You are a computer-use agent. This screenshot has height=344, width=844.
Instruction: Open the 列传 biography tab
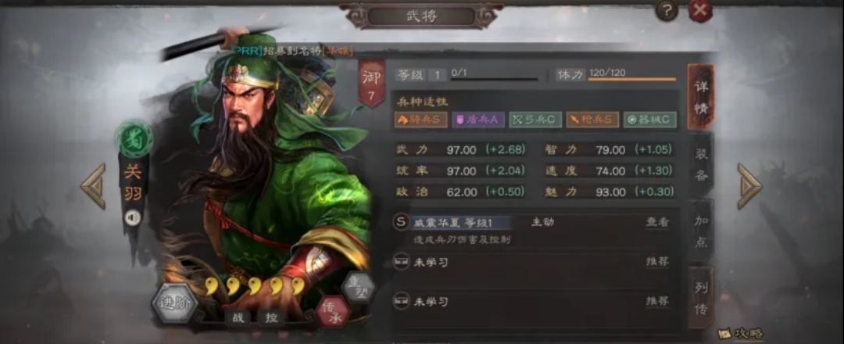[x=701, y=298]
